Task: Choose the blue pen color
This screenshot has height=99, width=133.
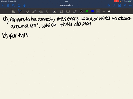Action: pos(93,11)
